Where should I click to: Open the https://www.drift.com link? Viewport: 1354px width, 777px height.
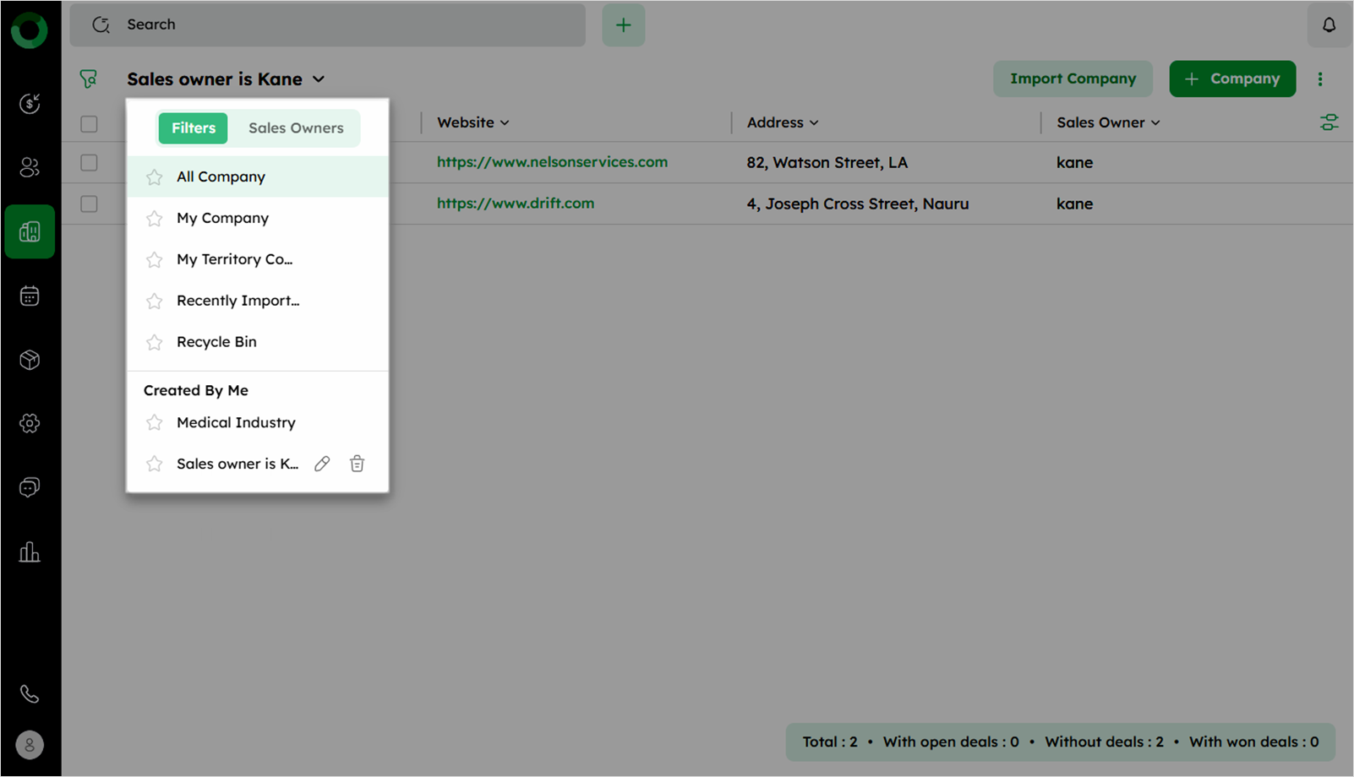click(x=516, y=204)
